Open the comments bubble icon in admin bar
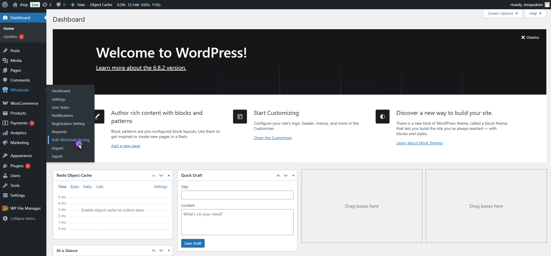Viewport: 551px width, 256px height. [x=59, y=5]
